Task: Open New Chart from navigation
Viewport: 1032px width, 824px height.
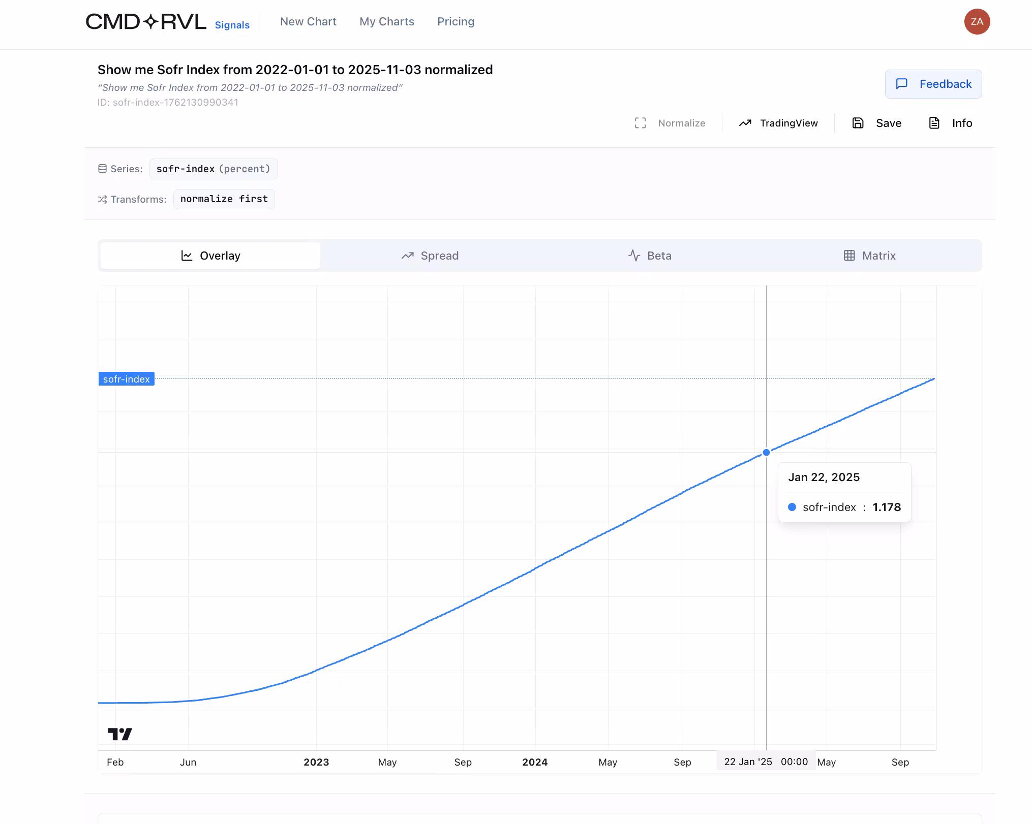Action: click(x=308, y=22)
